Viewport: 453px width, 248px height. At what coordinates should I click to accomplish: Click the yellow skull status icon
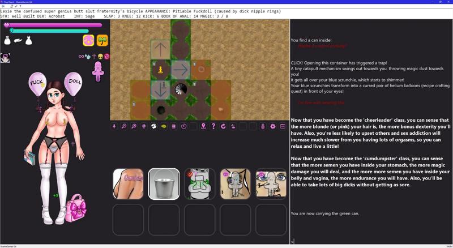click(100, 57)
